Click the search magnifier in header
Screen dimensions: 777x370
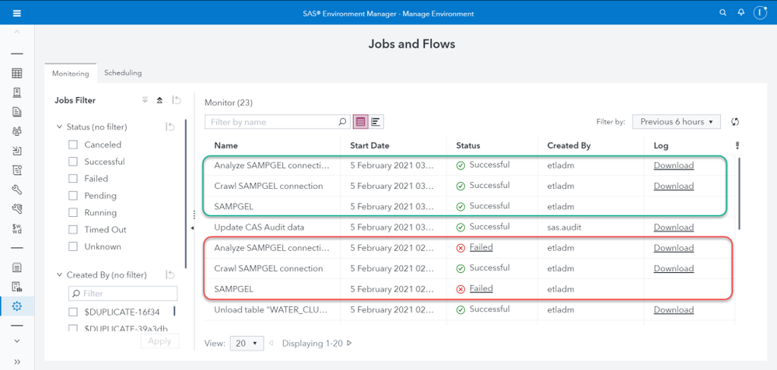(723, 13)
